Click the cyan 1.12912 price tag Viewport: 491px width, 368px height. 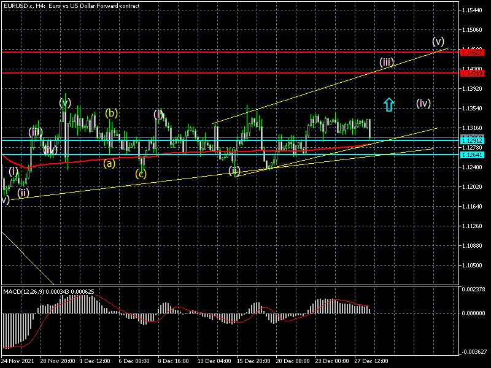pos(472,141)
